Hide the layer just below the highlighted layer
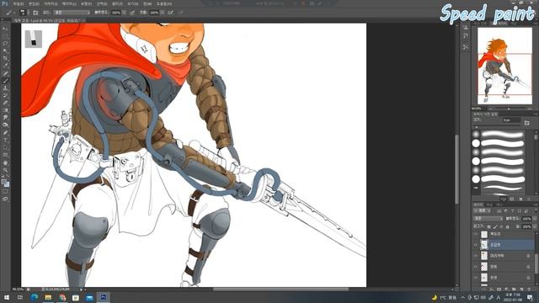 tap(476, 256)
